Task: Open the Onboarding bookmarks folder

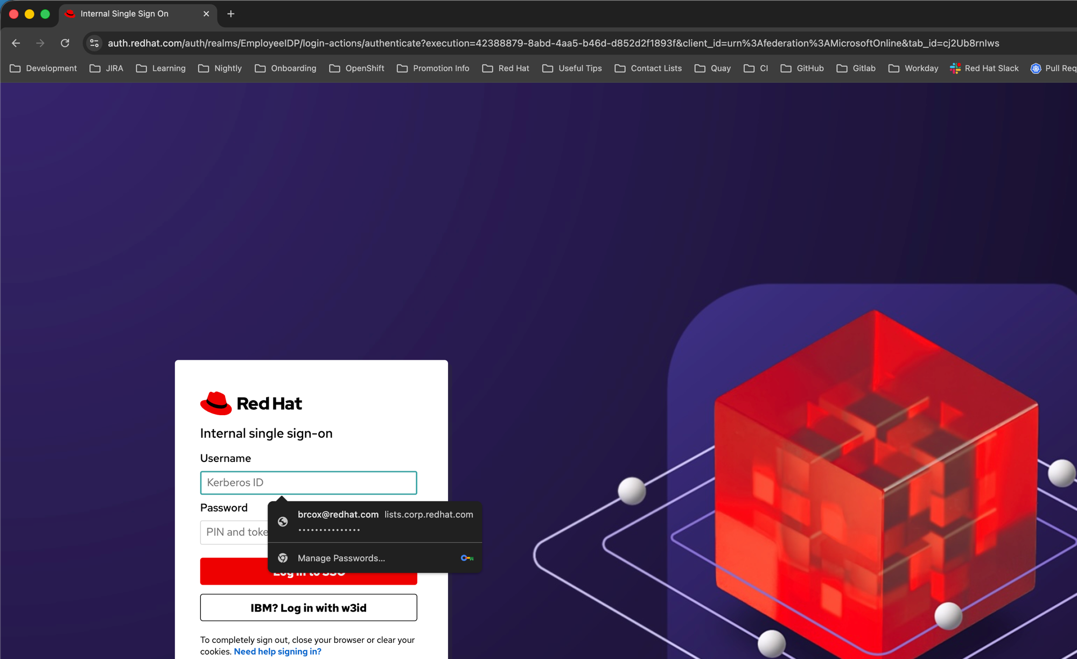Action: (286, 68)
